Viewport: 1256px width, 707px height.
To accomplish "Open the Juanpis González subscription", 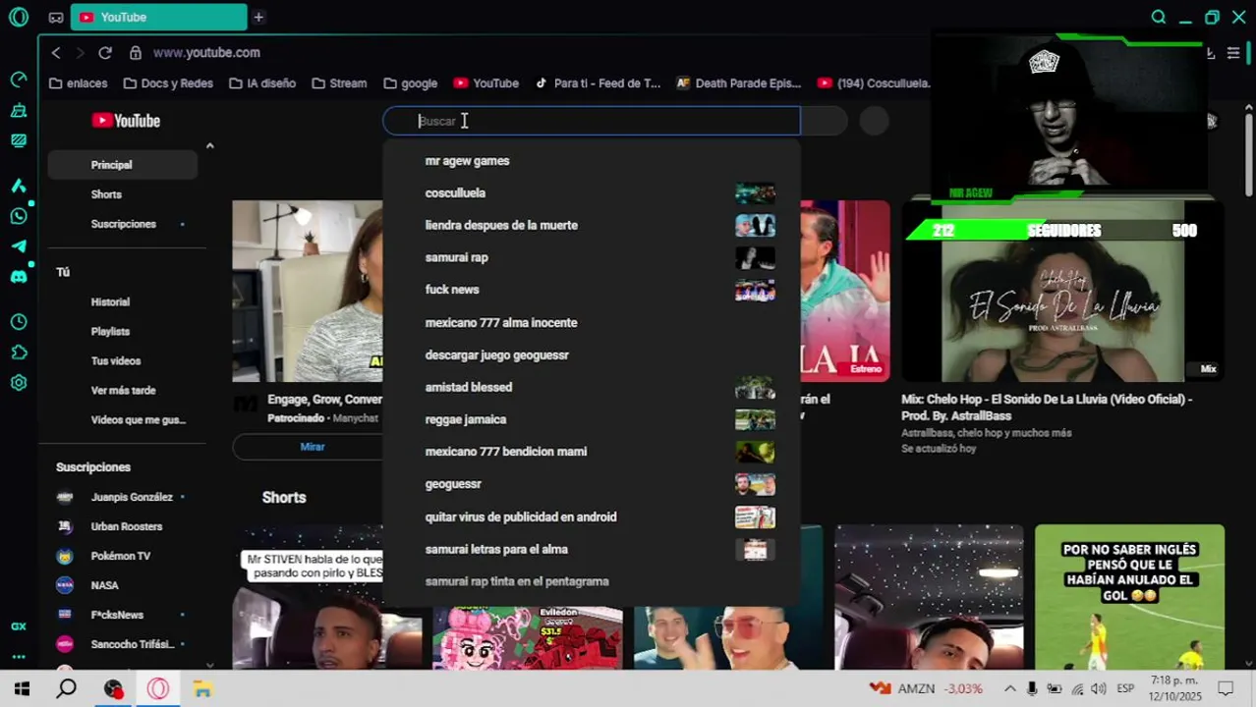I will coord(123,497).
